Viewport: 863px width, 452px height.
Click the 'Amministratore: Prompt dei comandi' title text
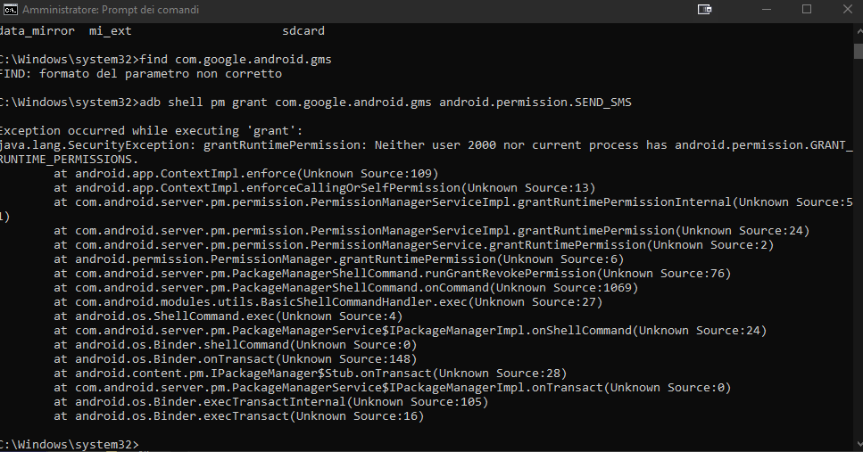[x=111, y=10]
